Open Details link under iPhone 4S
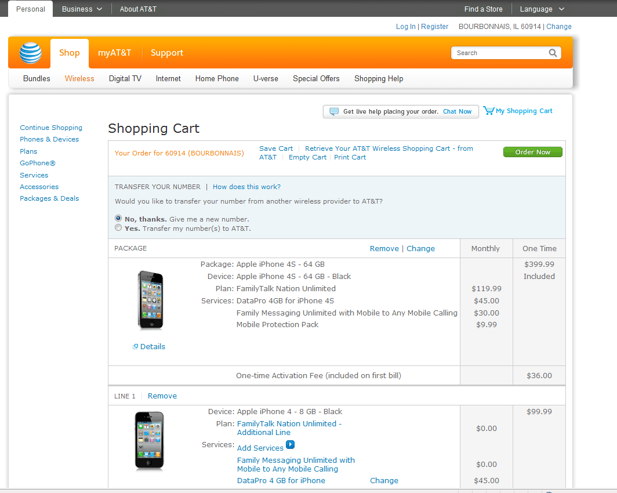Viewport: 617px width, 493px height. pyautogui.click(x=153, y=347)
